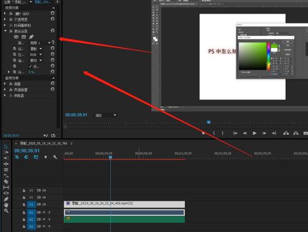The image size is (308, 232).
Task: Hide track V3 with its eye icon
Action: coord(44,190)
